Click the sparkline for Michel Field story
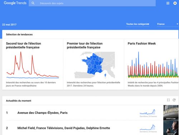This screenshot has width=179, height=135. coord(148,127)
